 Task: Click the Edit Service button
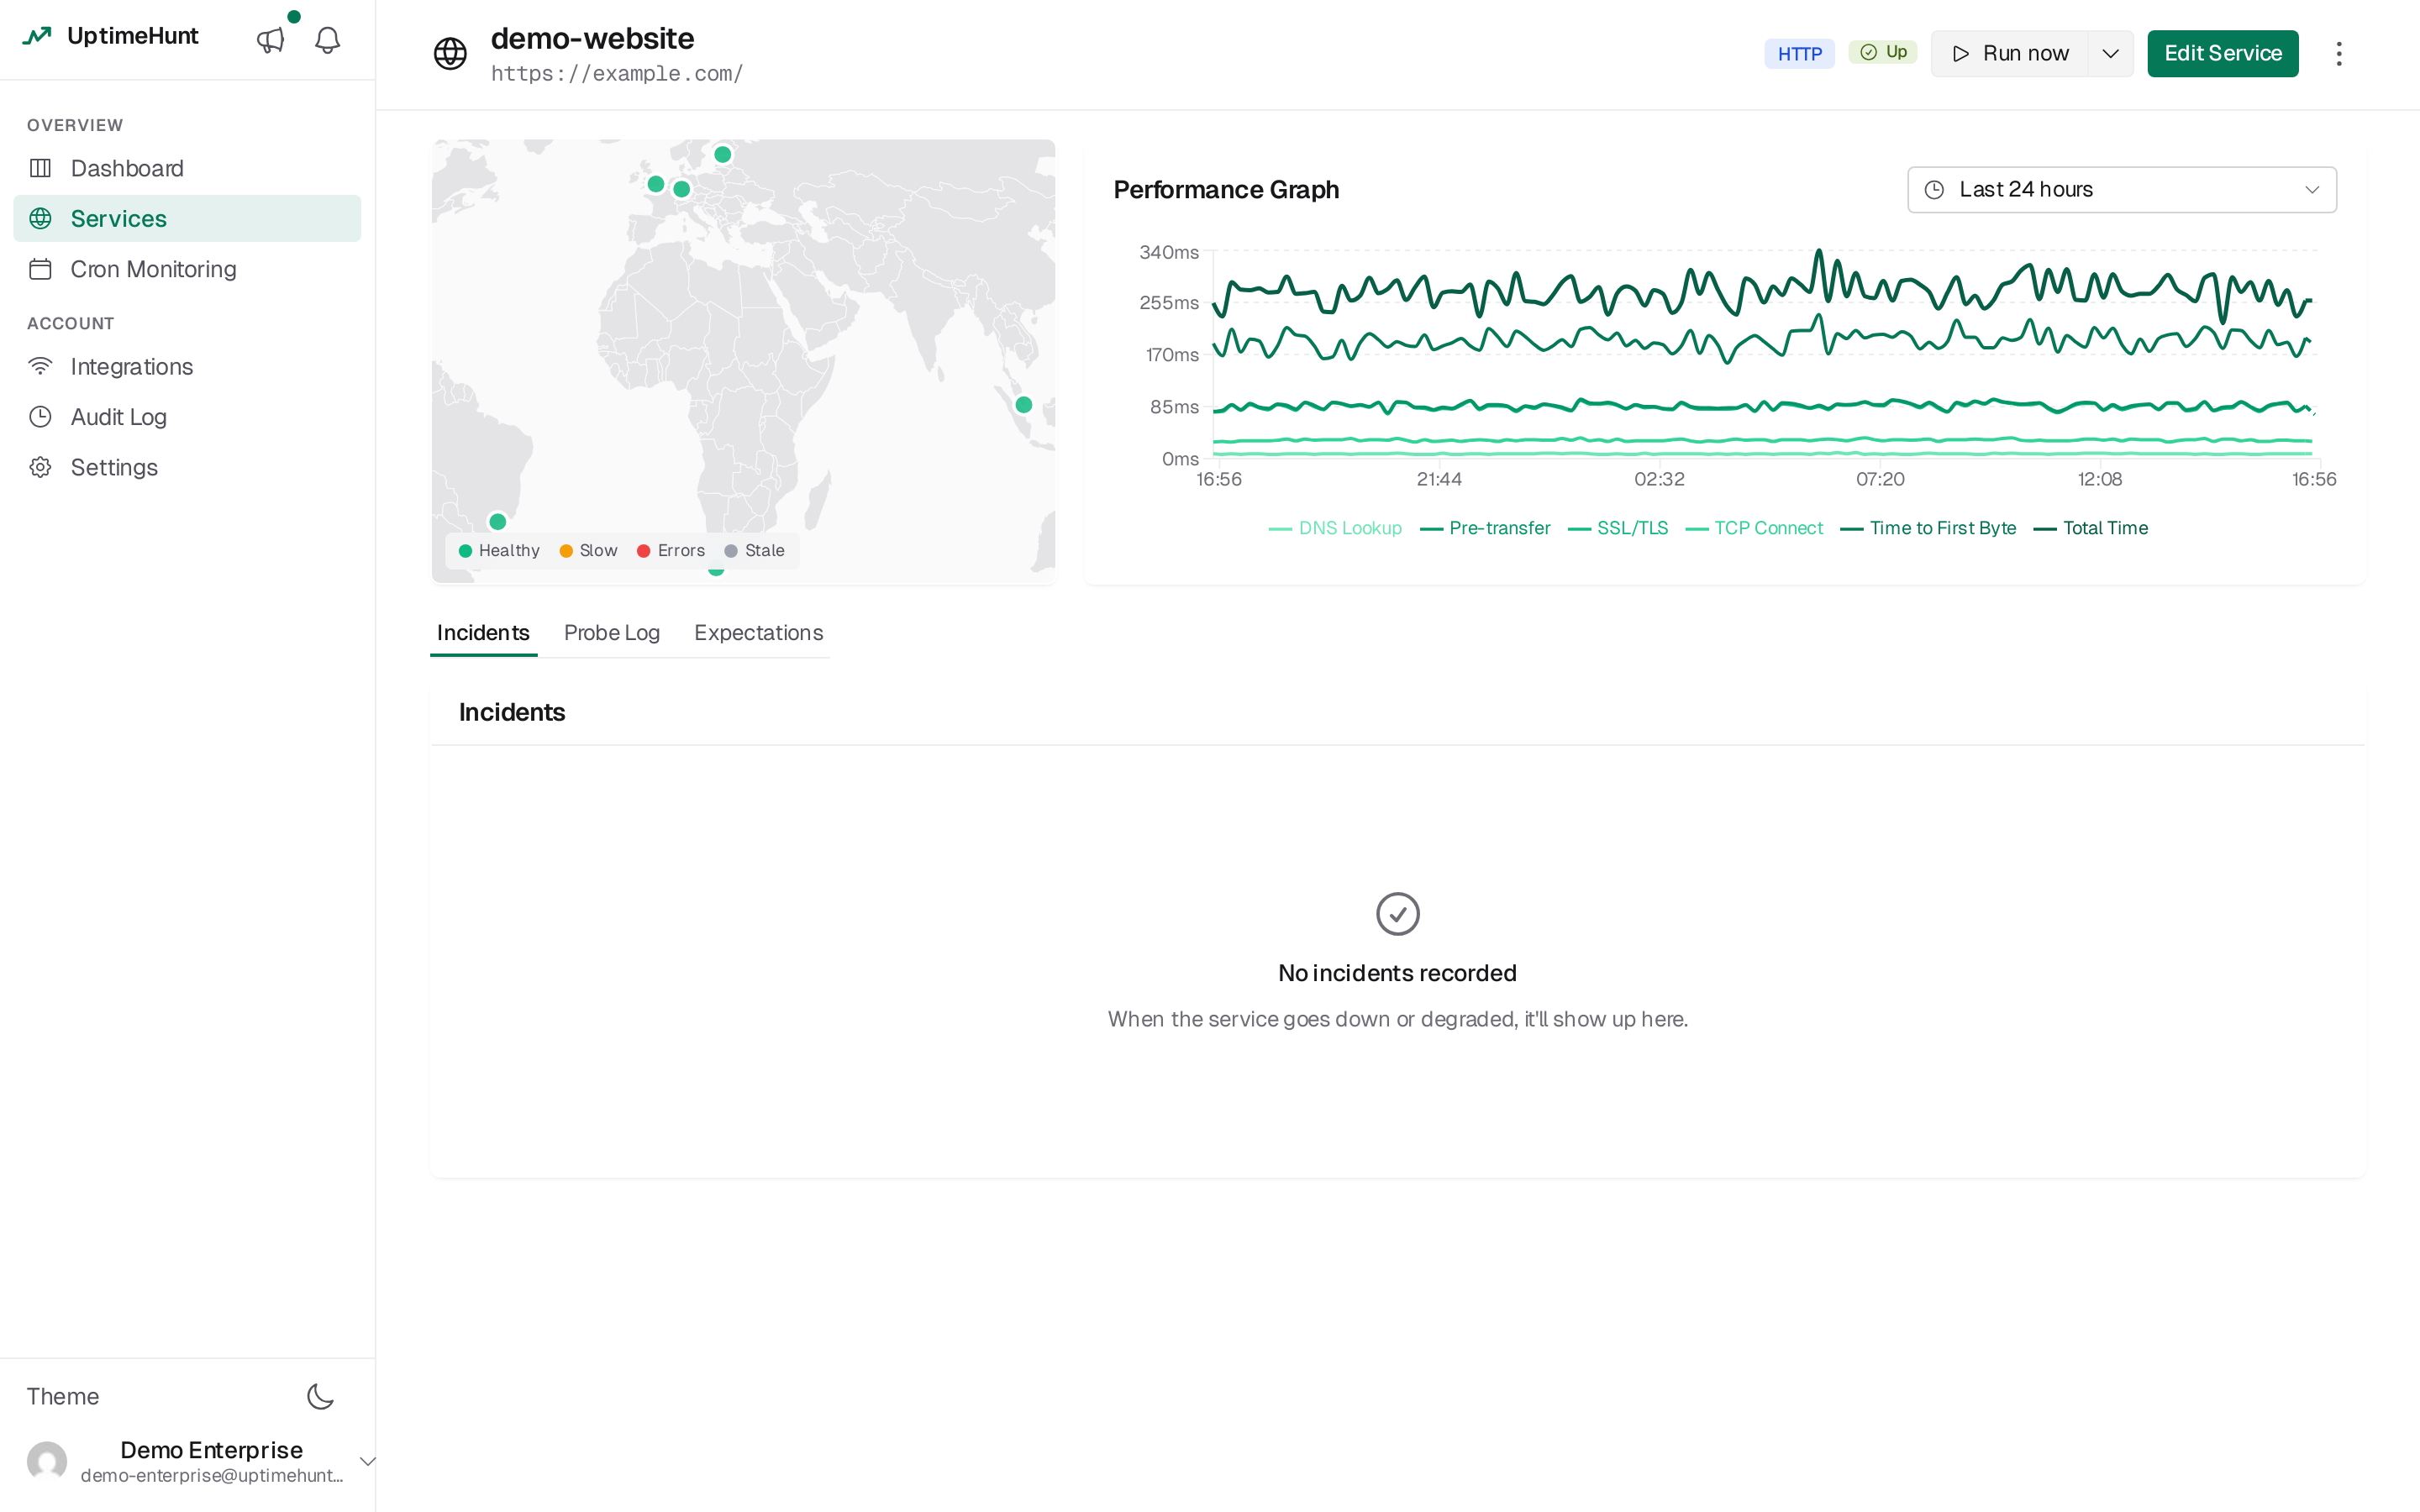(2222, 54)
